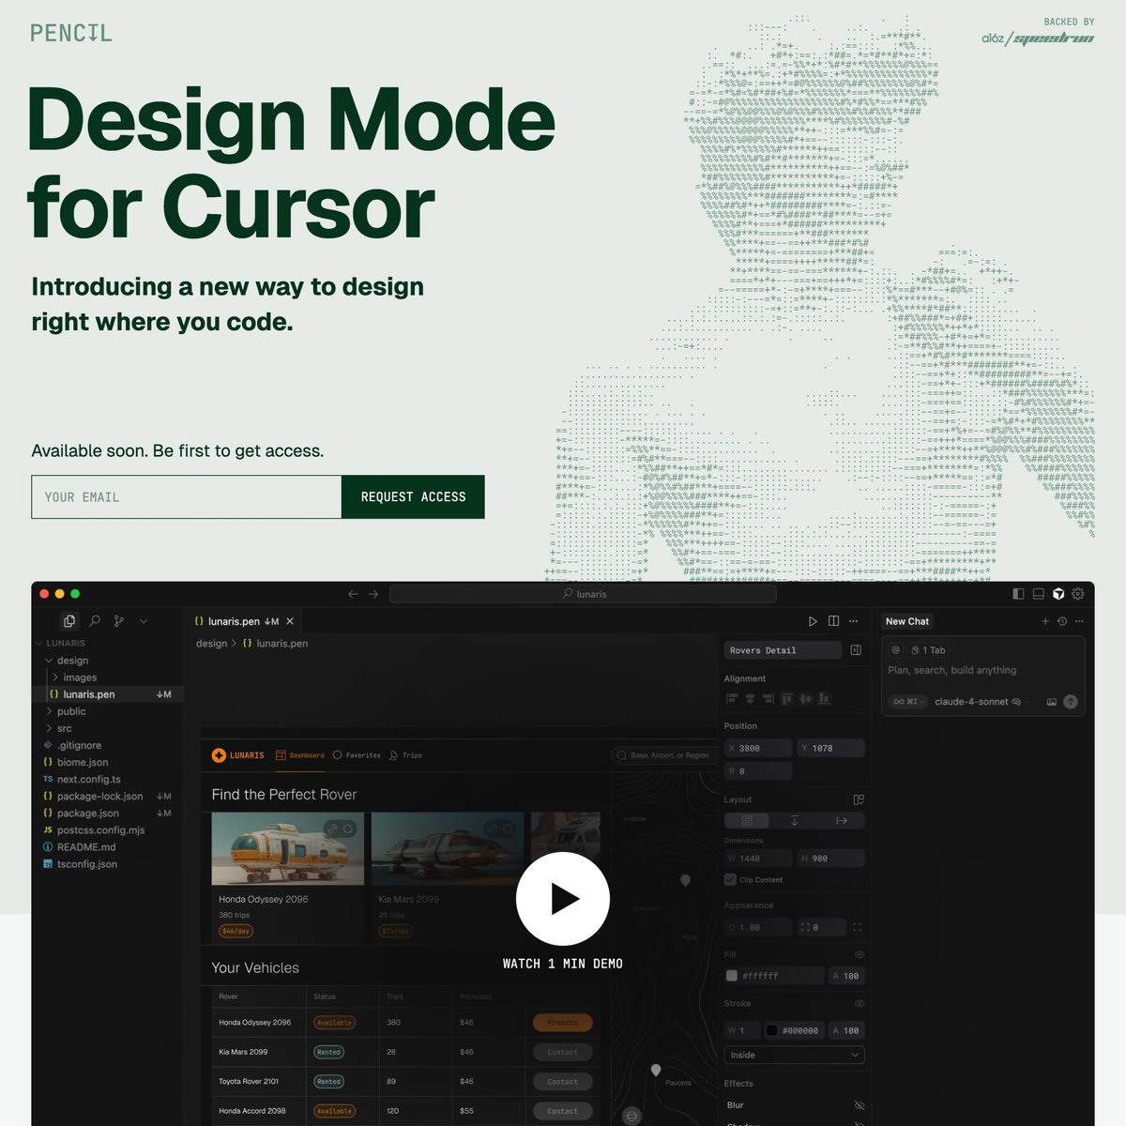Click the black stroke color swatch
The image size is (1126, 1126).
tap(771, 1030)
